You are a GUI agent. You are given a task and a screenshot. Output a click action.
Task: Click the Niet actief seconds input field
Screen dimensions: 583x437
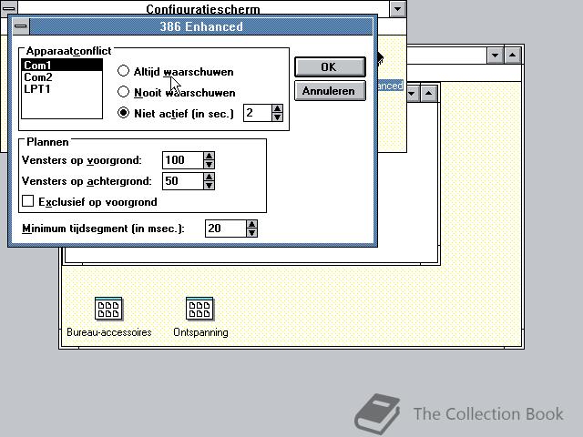pos(258,113)
